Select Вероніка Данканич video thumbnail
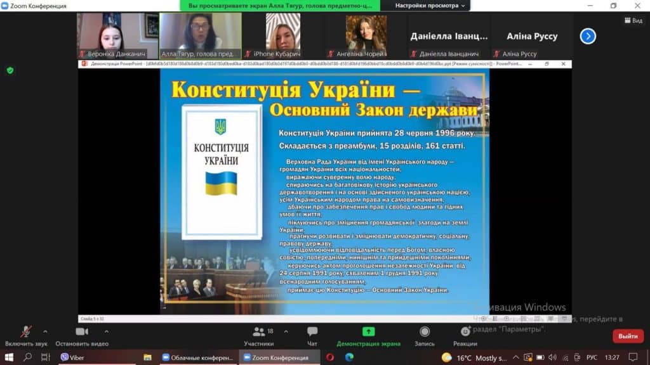This screenshot has width=650, height=365. [x=112, y=36]
